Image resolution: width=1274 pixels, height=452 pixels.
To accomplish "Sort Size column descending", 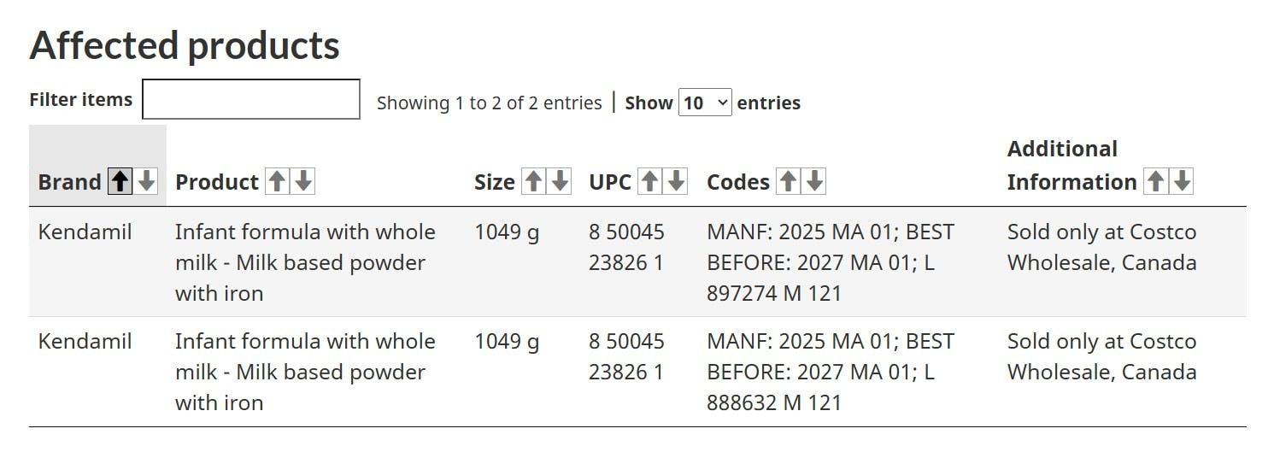I will tap(561, 181).
